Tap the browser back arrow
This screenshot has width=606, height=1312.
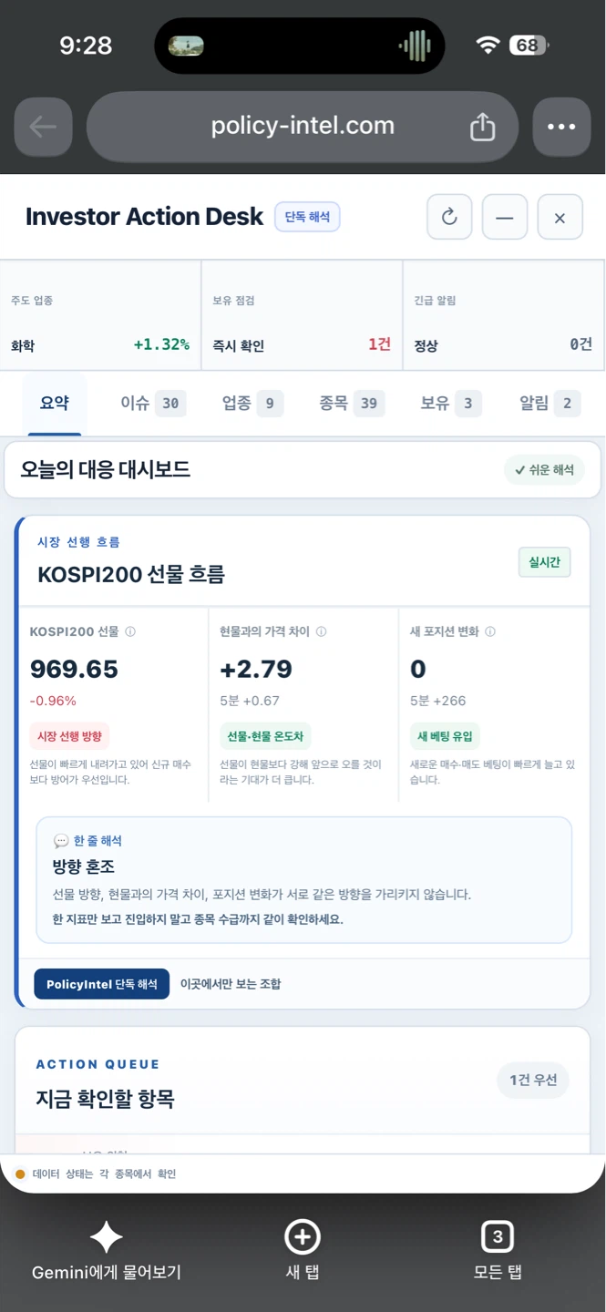pyautogui.click(x=43, y=127)
